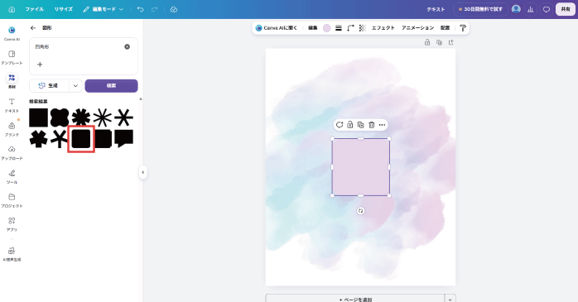Open the アプリ sidebar panel
The width and height of the screenshot is (578, 302).
[x=12, y=224]
